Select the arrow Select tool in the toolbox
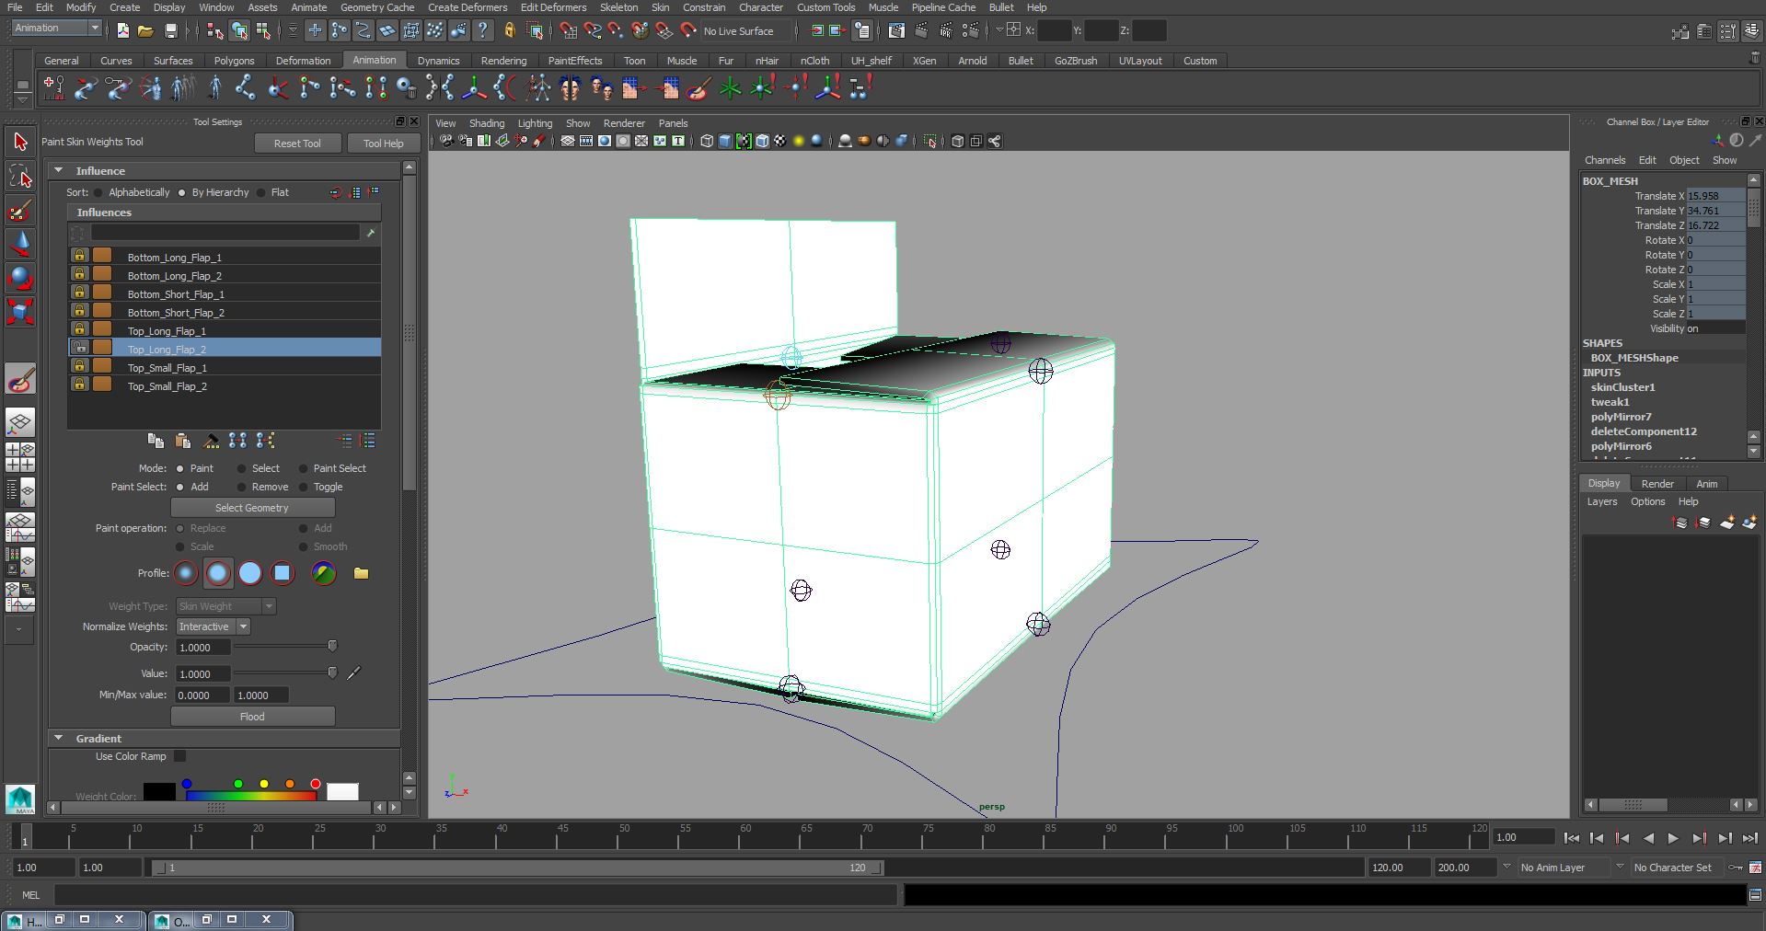1766x931 pixels. click(x=19, y=144)
